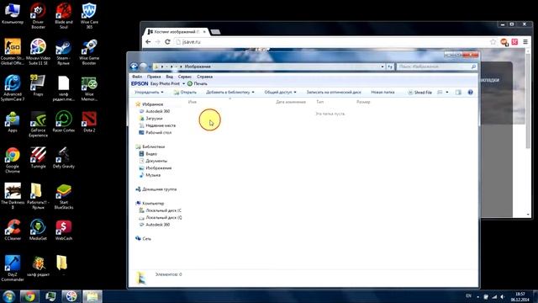538x303 pixels.
Task: Open DayZ Commander desktop icon
Action: coord(13,268)
